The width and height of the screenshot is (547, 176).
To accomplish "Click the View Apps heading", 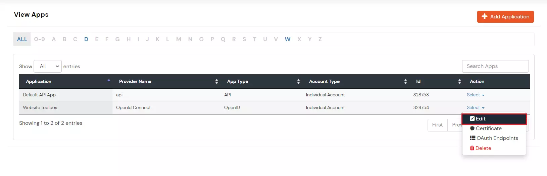I will click(31, 14).
